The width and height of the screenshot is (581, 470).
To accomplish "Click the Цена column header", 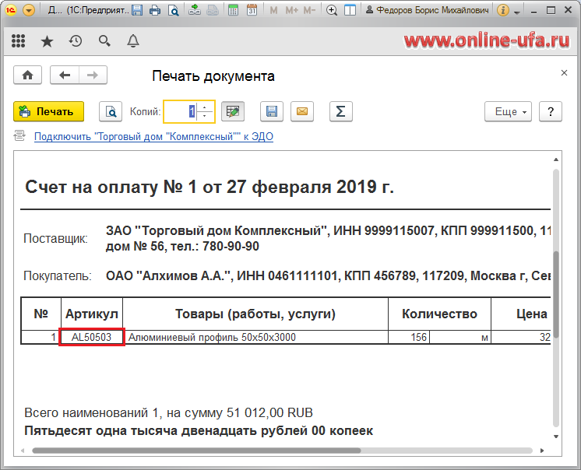I will (521, 314).
